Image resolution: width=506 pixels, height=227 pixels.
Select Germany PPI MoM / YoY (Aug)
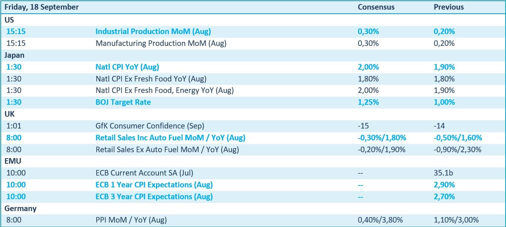pos(253,220)
